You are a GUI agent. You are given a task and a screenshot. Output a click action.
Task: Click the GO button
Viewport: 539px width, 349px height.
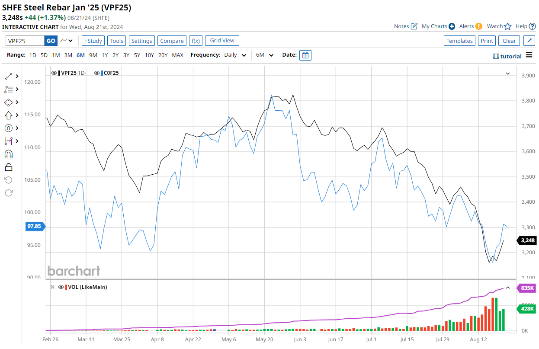[51, 41]
